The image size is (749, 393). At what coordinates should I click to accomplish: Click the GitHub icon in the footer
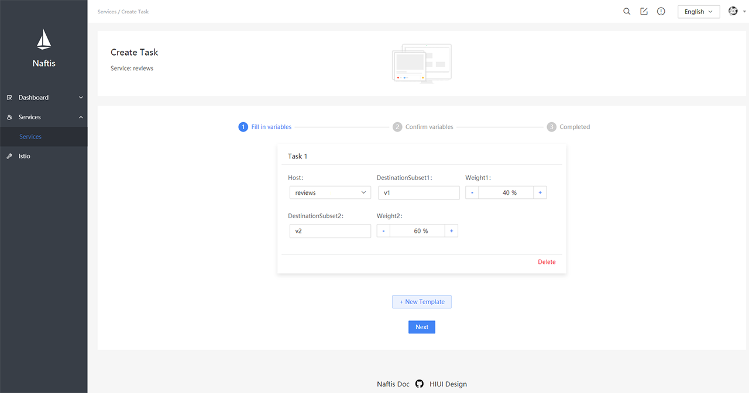[419, 384]
